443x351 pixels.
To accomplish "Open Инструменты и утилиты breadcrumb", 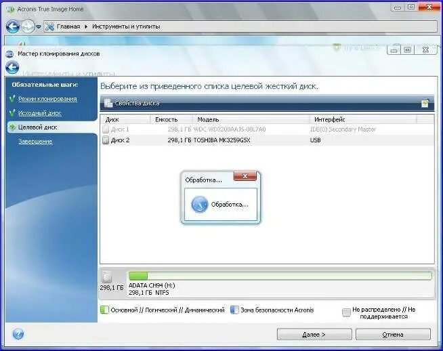I will click(x=126, y=26).
